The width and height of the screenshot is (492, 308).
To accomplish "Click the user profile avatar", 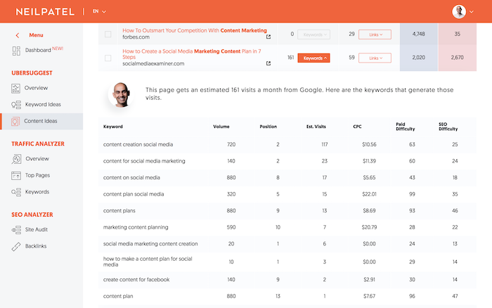I will click(x=459, y=12).
